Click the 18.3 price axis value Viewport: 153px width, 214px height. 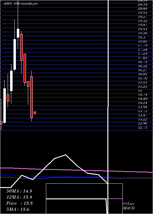point(141,37)
